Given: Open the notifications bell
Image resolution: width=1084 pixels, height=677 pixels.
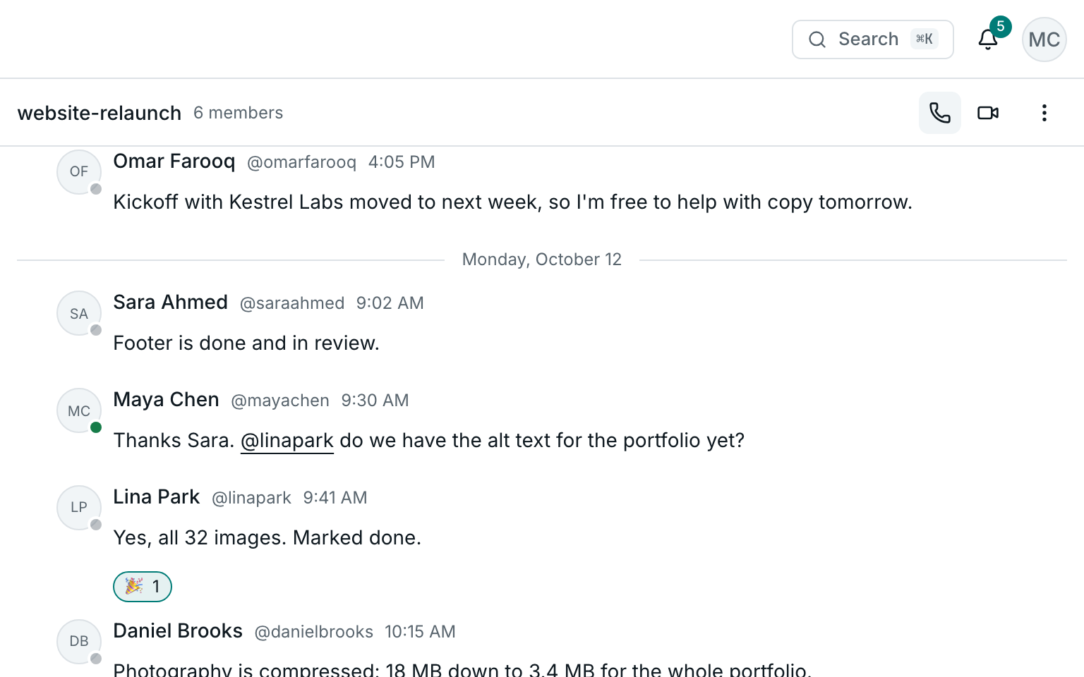Looking at the screenshot, I should [x=988, y=39].
